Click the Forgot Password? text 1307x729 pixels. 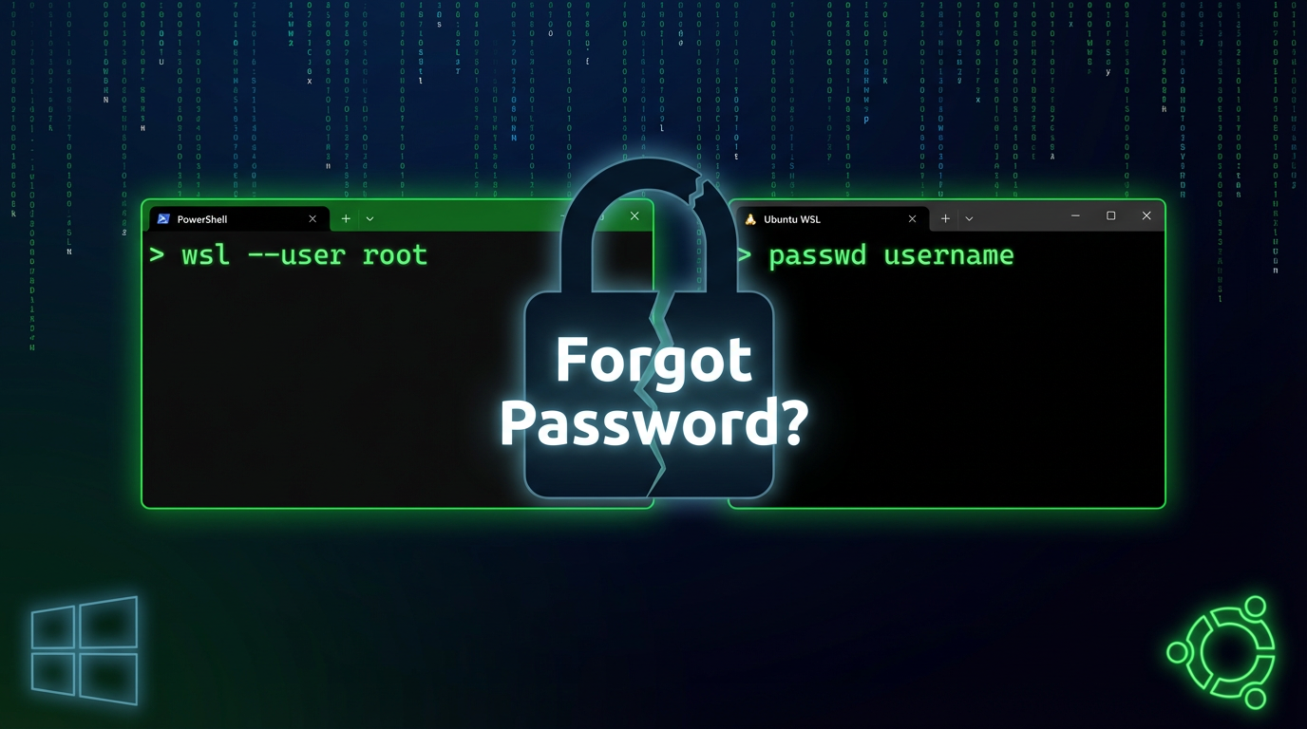tap(653, 391)
